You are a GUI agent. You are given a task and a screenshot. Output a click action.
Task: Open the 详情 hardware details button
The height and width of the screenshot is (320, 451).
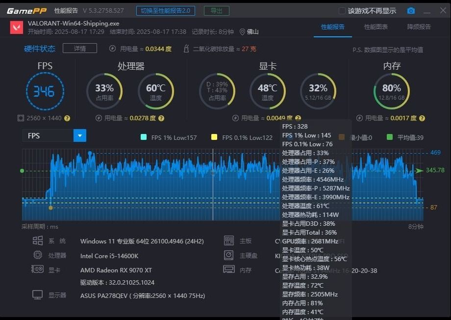(x=80, y=49)
